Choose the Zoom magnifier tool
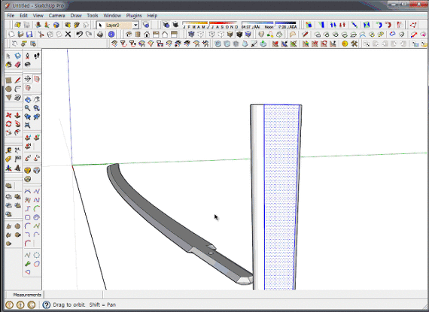The height and width of the screenshot is (312, 429). [x=28, y=108]
